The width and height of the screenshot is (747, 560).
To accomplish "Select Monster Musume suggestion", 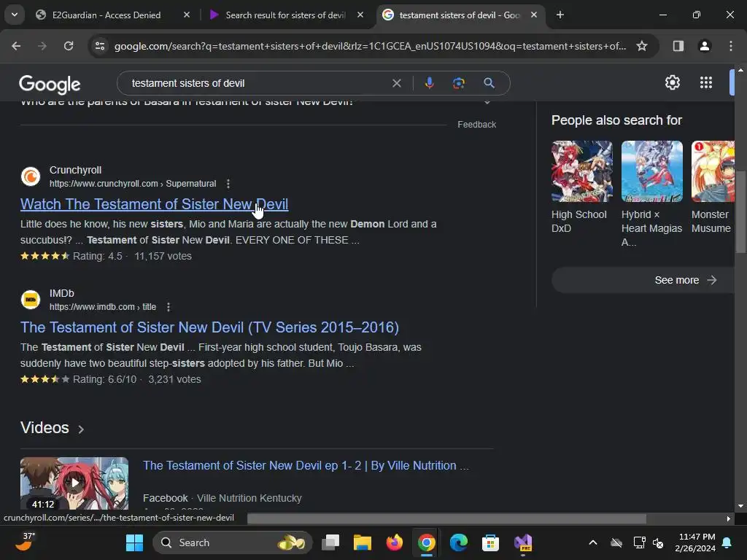I will [x=713, y=187].
